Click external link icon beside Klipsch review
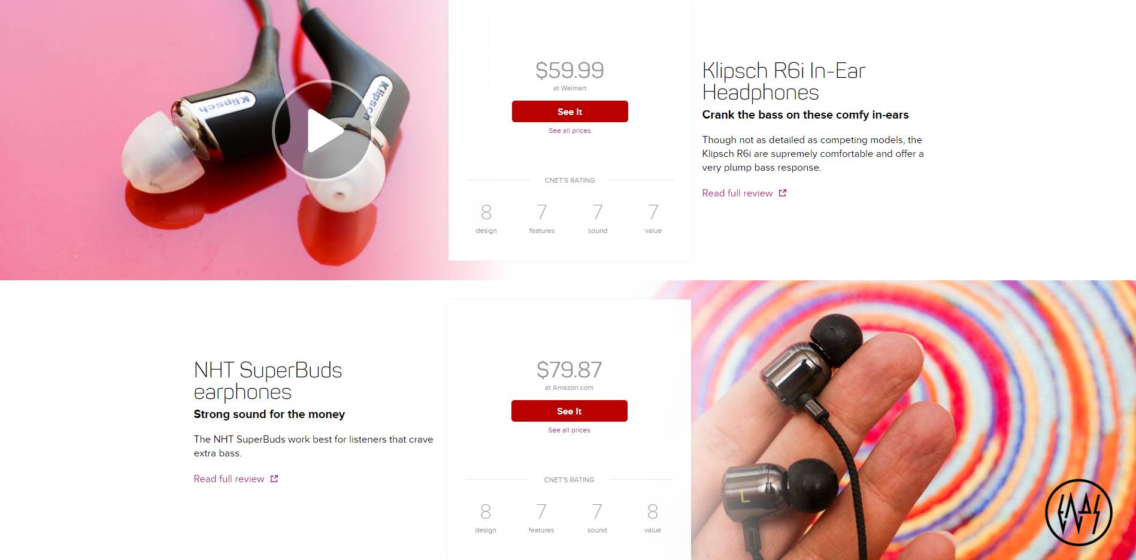Viewport: 1136px width, 560px height. point(782,193)
